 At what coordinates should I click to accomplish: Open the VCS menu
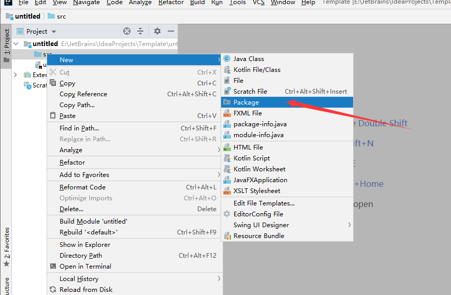[x=258, y=2]
